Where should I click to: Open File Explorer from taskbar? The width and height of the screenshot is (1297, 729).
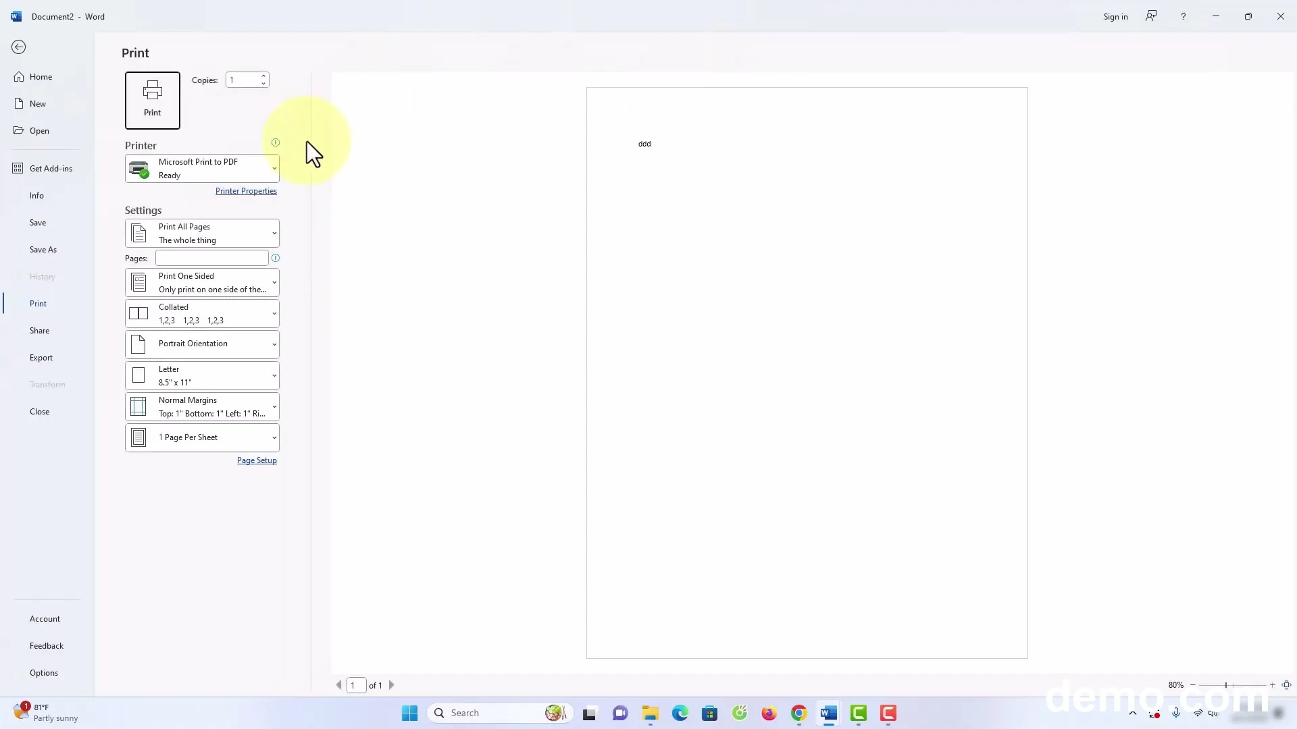[651, 713]
